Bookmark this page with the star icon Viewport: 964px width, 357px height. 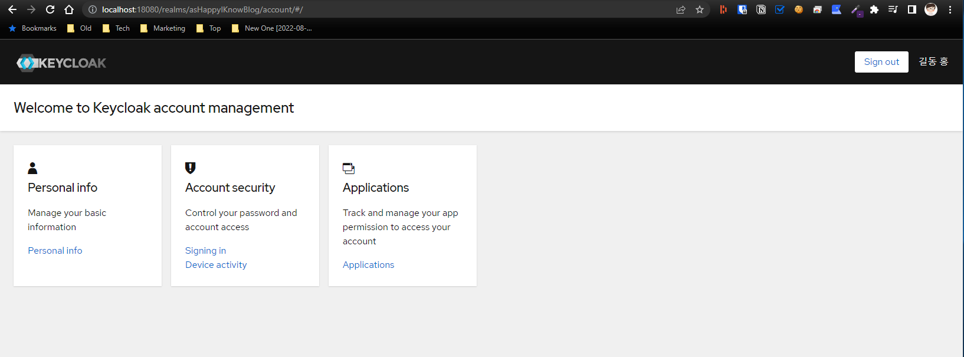[x=700, y=9]
